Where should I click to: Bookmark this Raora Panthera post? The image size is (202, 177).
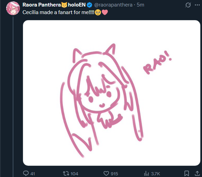(x=187, y=174)
